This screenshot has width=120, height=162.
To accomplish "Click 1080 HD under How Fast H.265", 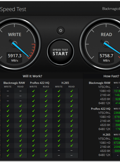I will tap(105, 143).
